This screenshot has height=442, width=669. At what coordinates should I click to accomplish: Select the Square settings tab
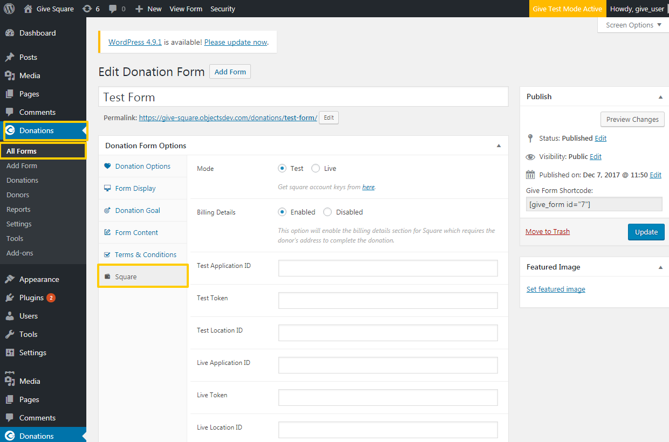click(x=143, y=277)
